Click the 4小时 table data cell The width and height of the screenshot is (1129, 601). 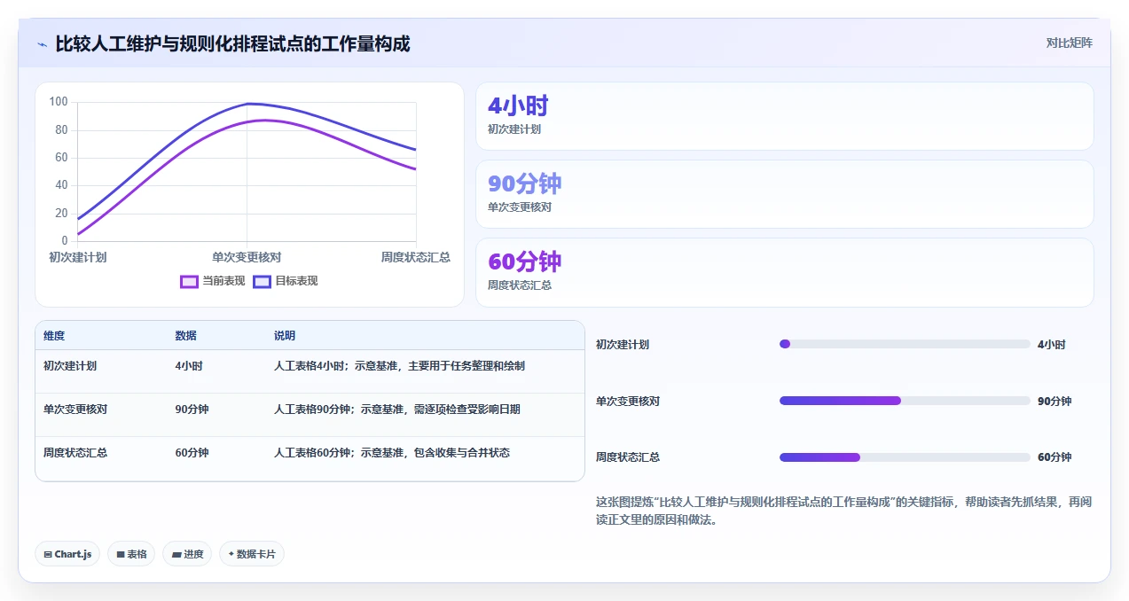point(189,365)
